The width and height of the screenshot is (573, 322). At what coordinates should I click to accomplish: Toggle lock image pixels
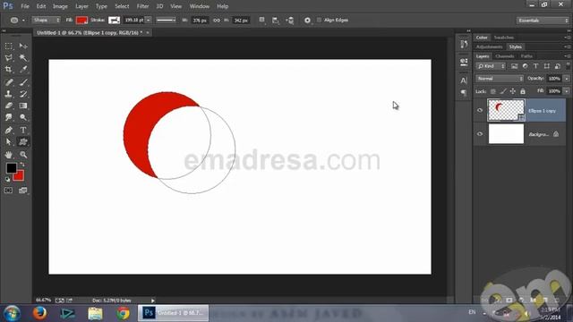[503, 91]
